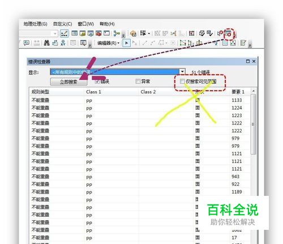Open the Standard toolbar options arrow

123,35
